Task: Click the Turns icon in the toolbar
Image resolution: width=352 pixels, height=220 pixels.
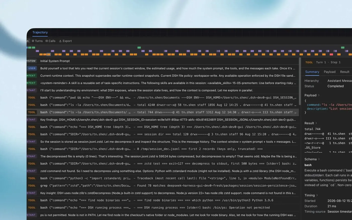Action: click(33, 41)
